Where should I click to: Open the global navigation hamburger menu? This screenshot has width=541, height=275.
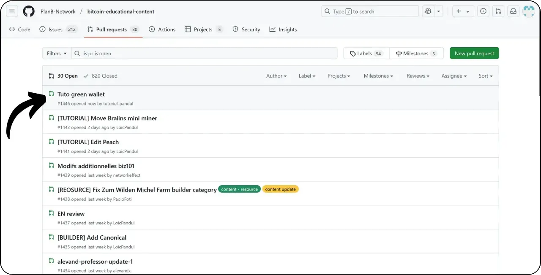(x=12, y=11)
